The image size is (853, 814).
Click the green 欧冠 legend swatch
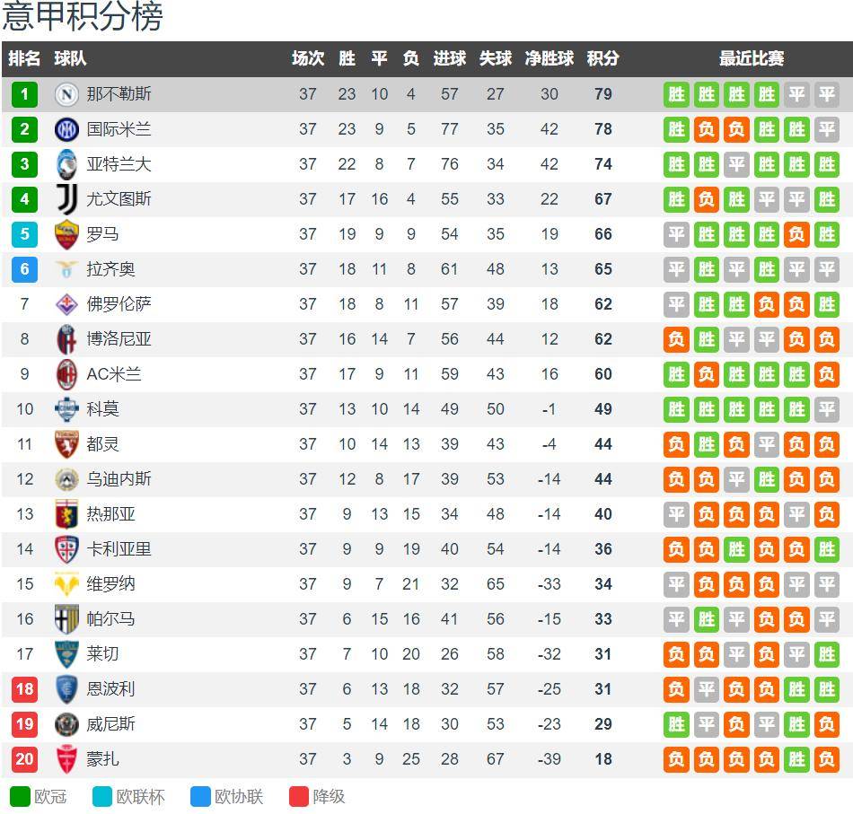pos(20,797)
